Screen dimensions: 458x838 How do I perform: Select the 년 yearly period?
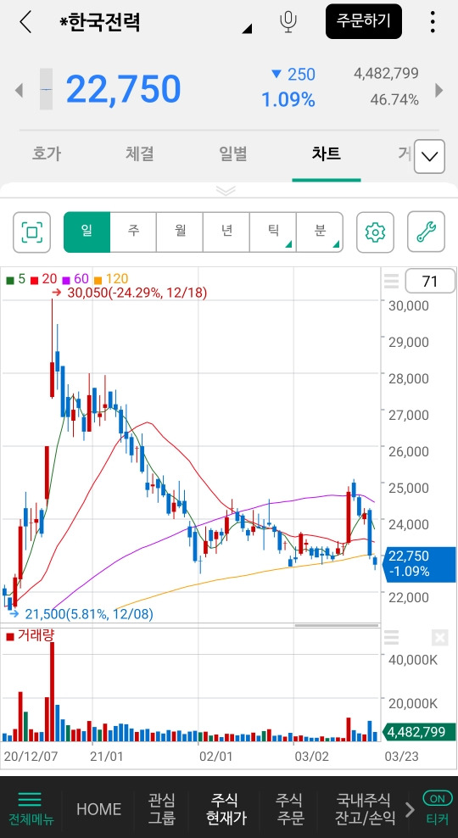pos(226,232)
